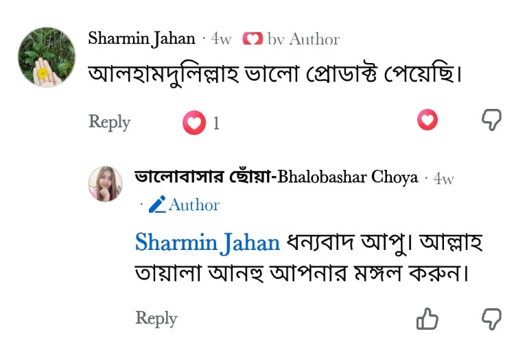Click the 4w timestamp on the author's reply

click(443, 179)
